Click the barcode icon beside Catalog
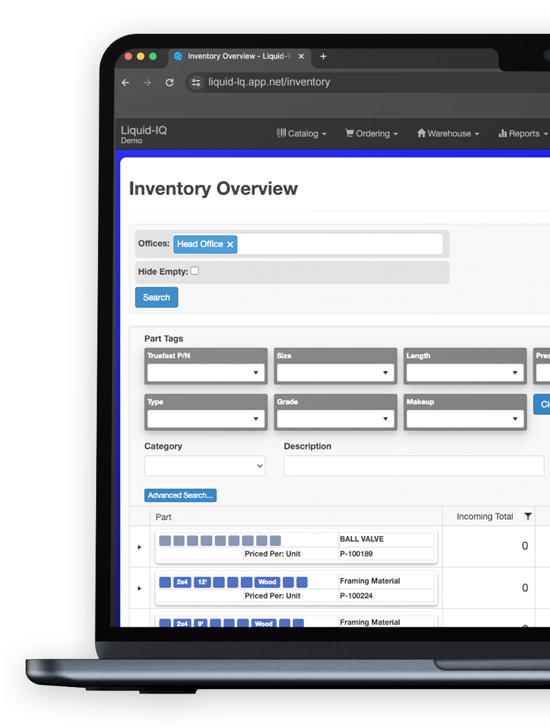550x728 pixels. [x=281, y=134]
